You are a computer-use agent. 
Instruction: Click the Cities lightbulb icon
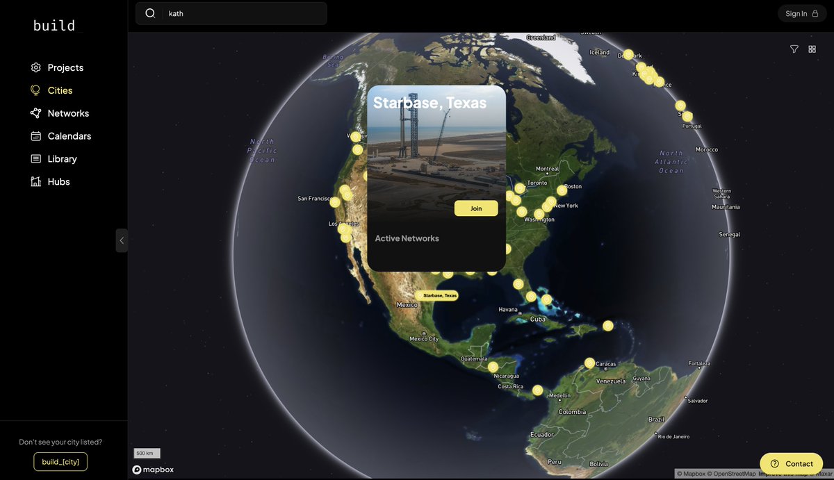pyautogui.click(x=36, y=90)
